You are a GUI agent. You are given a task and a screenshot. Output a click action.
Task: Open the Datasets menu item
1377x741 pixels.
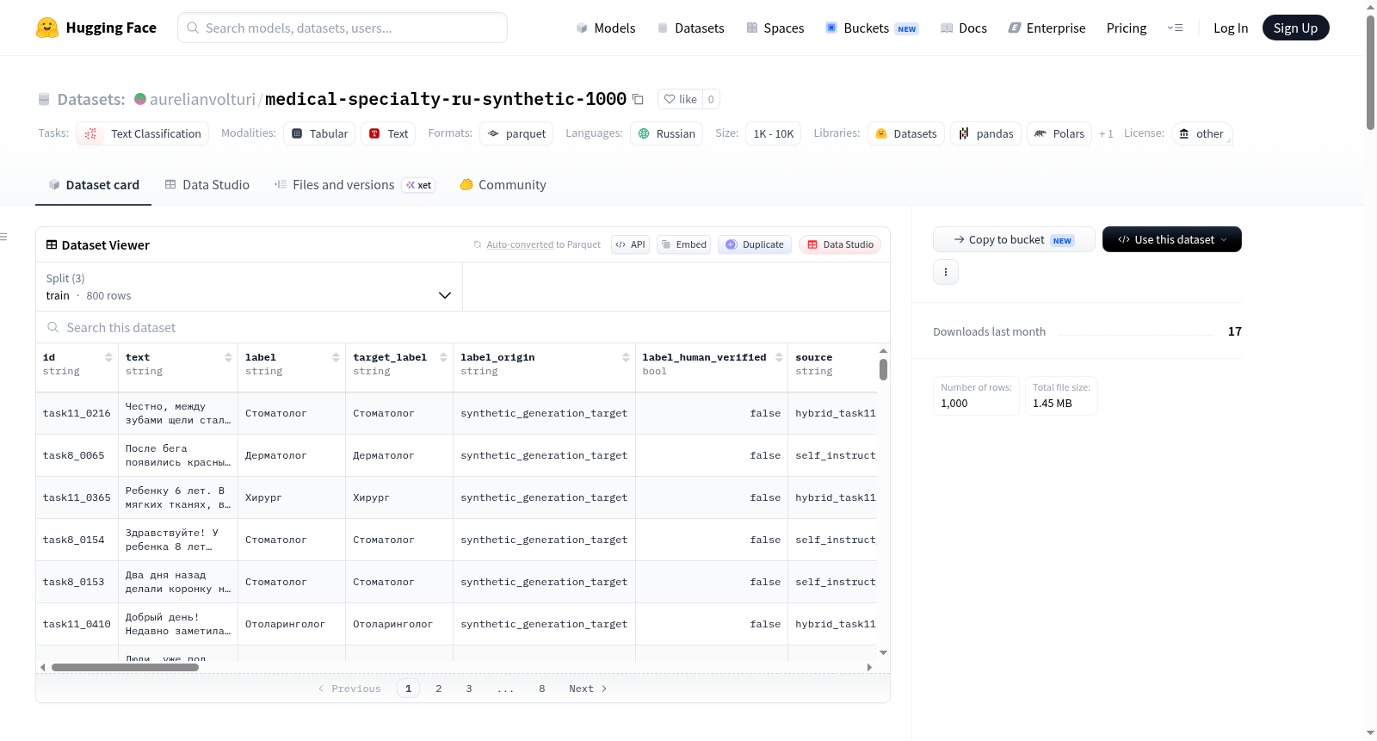[x=690, y=28]
